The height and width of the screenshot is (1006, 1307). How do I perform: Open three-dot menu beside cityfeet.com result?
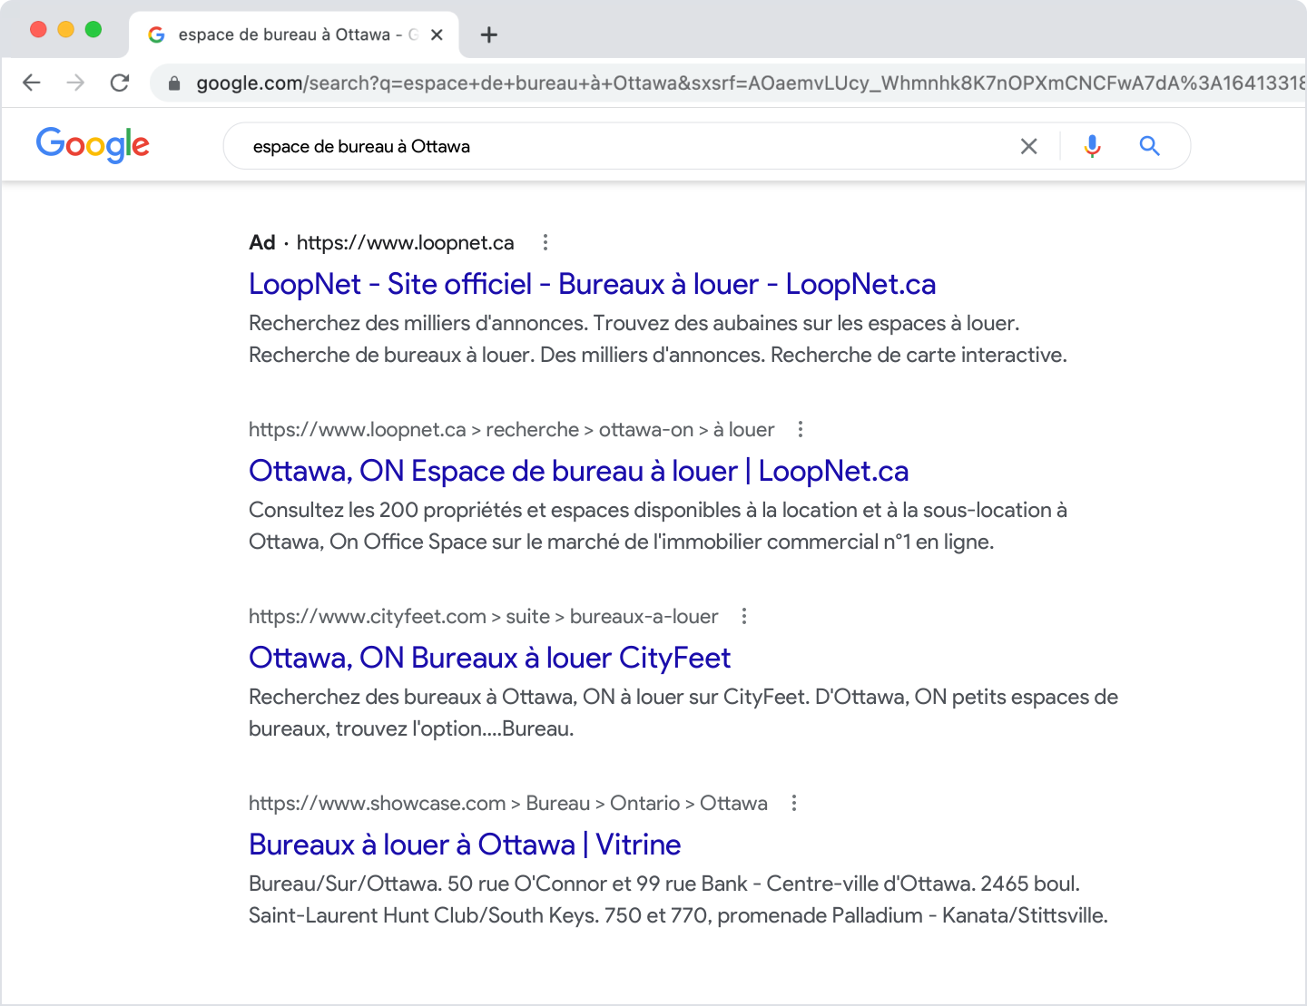click(x=743, y=616)
